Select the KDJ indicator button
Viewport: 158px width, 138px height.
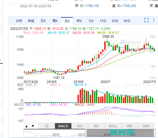pos(80,126)
